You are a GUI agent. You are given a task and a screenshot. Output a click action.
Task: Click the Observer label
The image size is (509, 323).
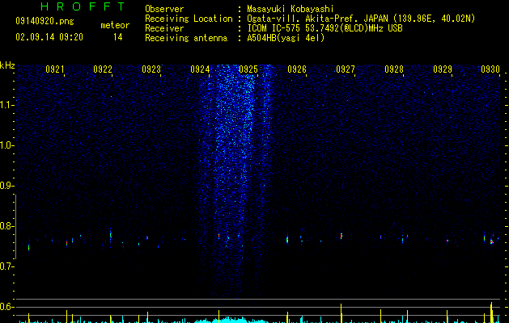164,9
